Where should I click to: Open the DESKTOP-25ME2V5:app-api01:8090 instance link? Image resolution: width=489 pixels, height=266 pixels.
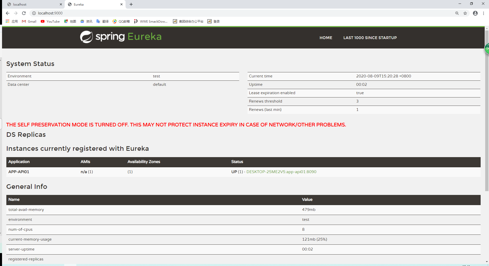pyautogui.click(x=281, y=172)
